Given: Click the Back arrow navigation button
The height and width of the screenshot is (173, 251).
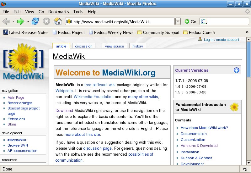Looking at the screenshot, I should 6,21.
